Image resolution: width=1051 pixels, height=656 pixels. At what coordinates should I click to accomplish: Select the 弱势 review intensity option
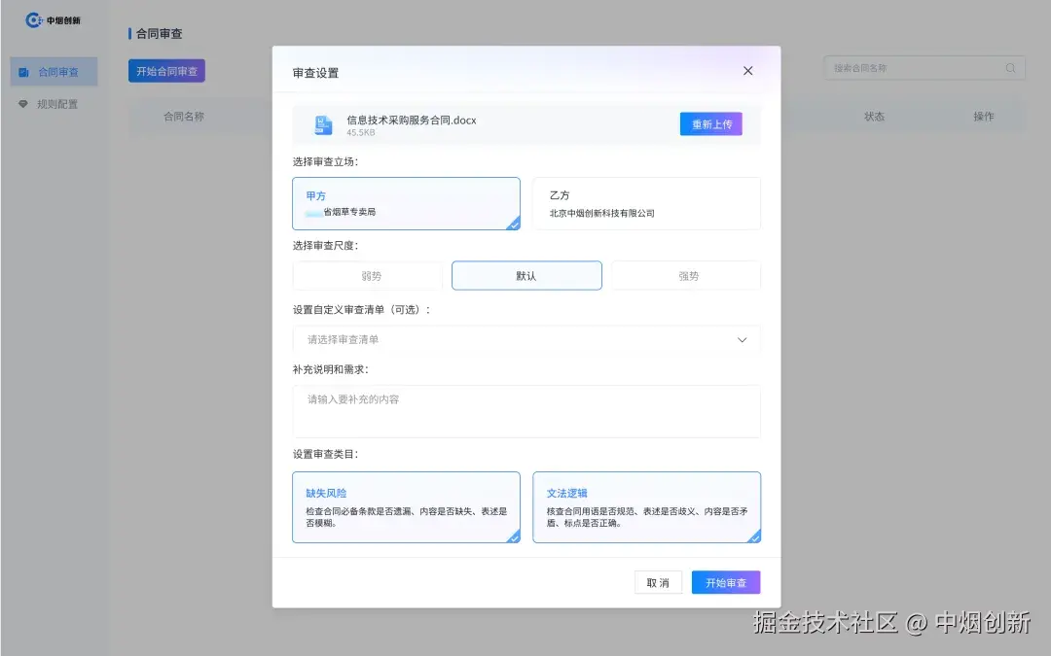click(x=367, y=275)
